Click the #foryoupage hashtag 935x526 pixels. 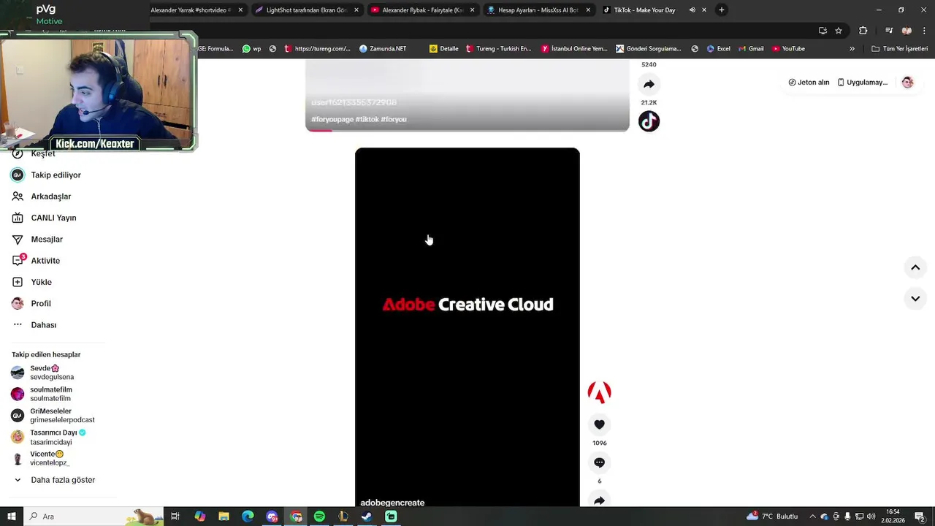click(332, 119)
